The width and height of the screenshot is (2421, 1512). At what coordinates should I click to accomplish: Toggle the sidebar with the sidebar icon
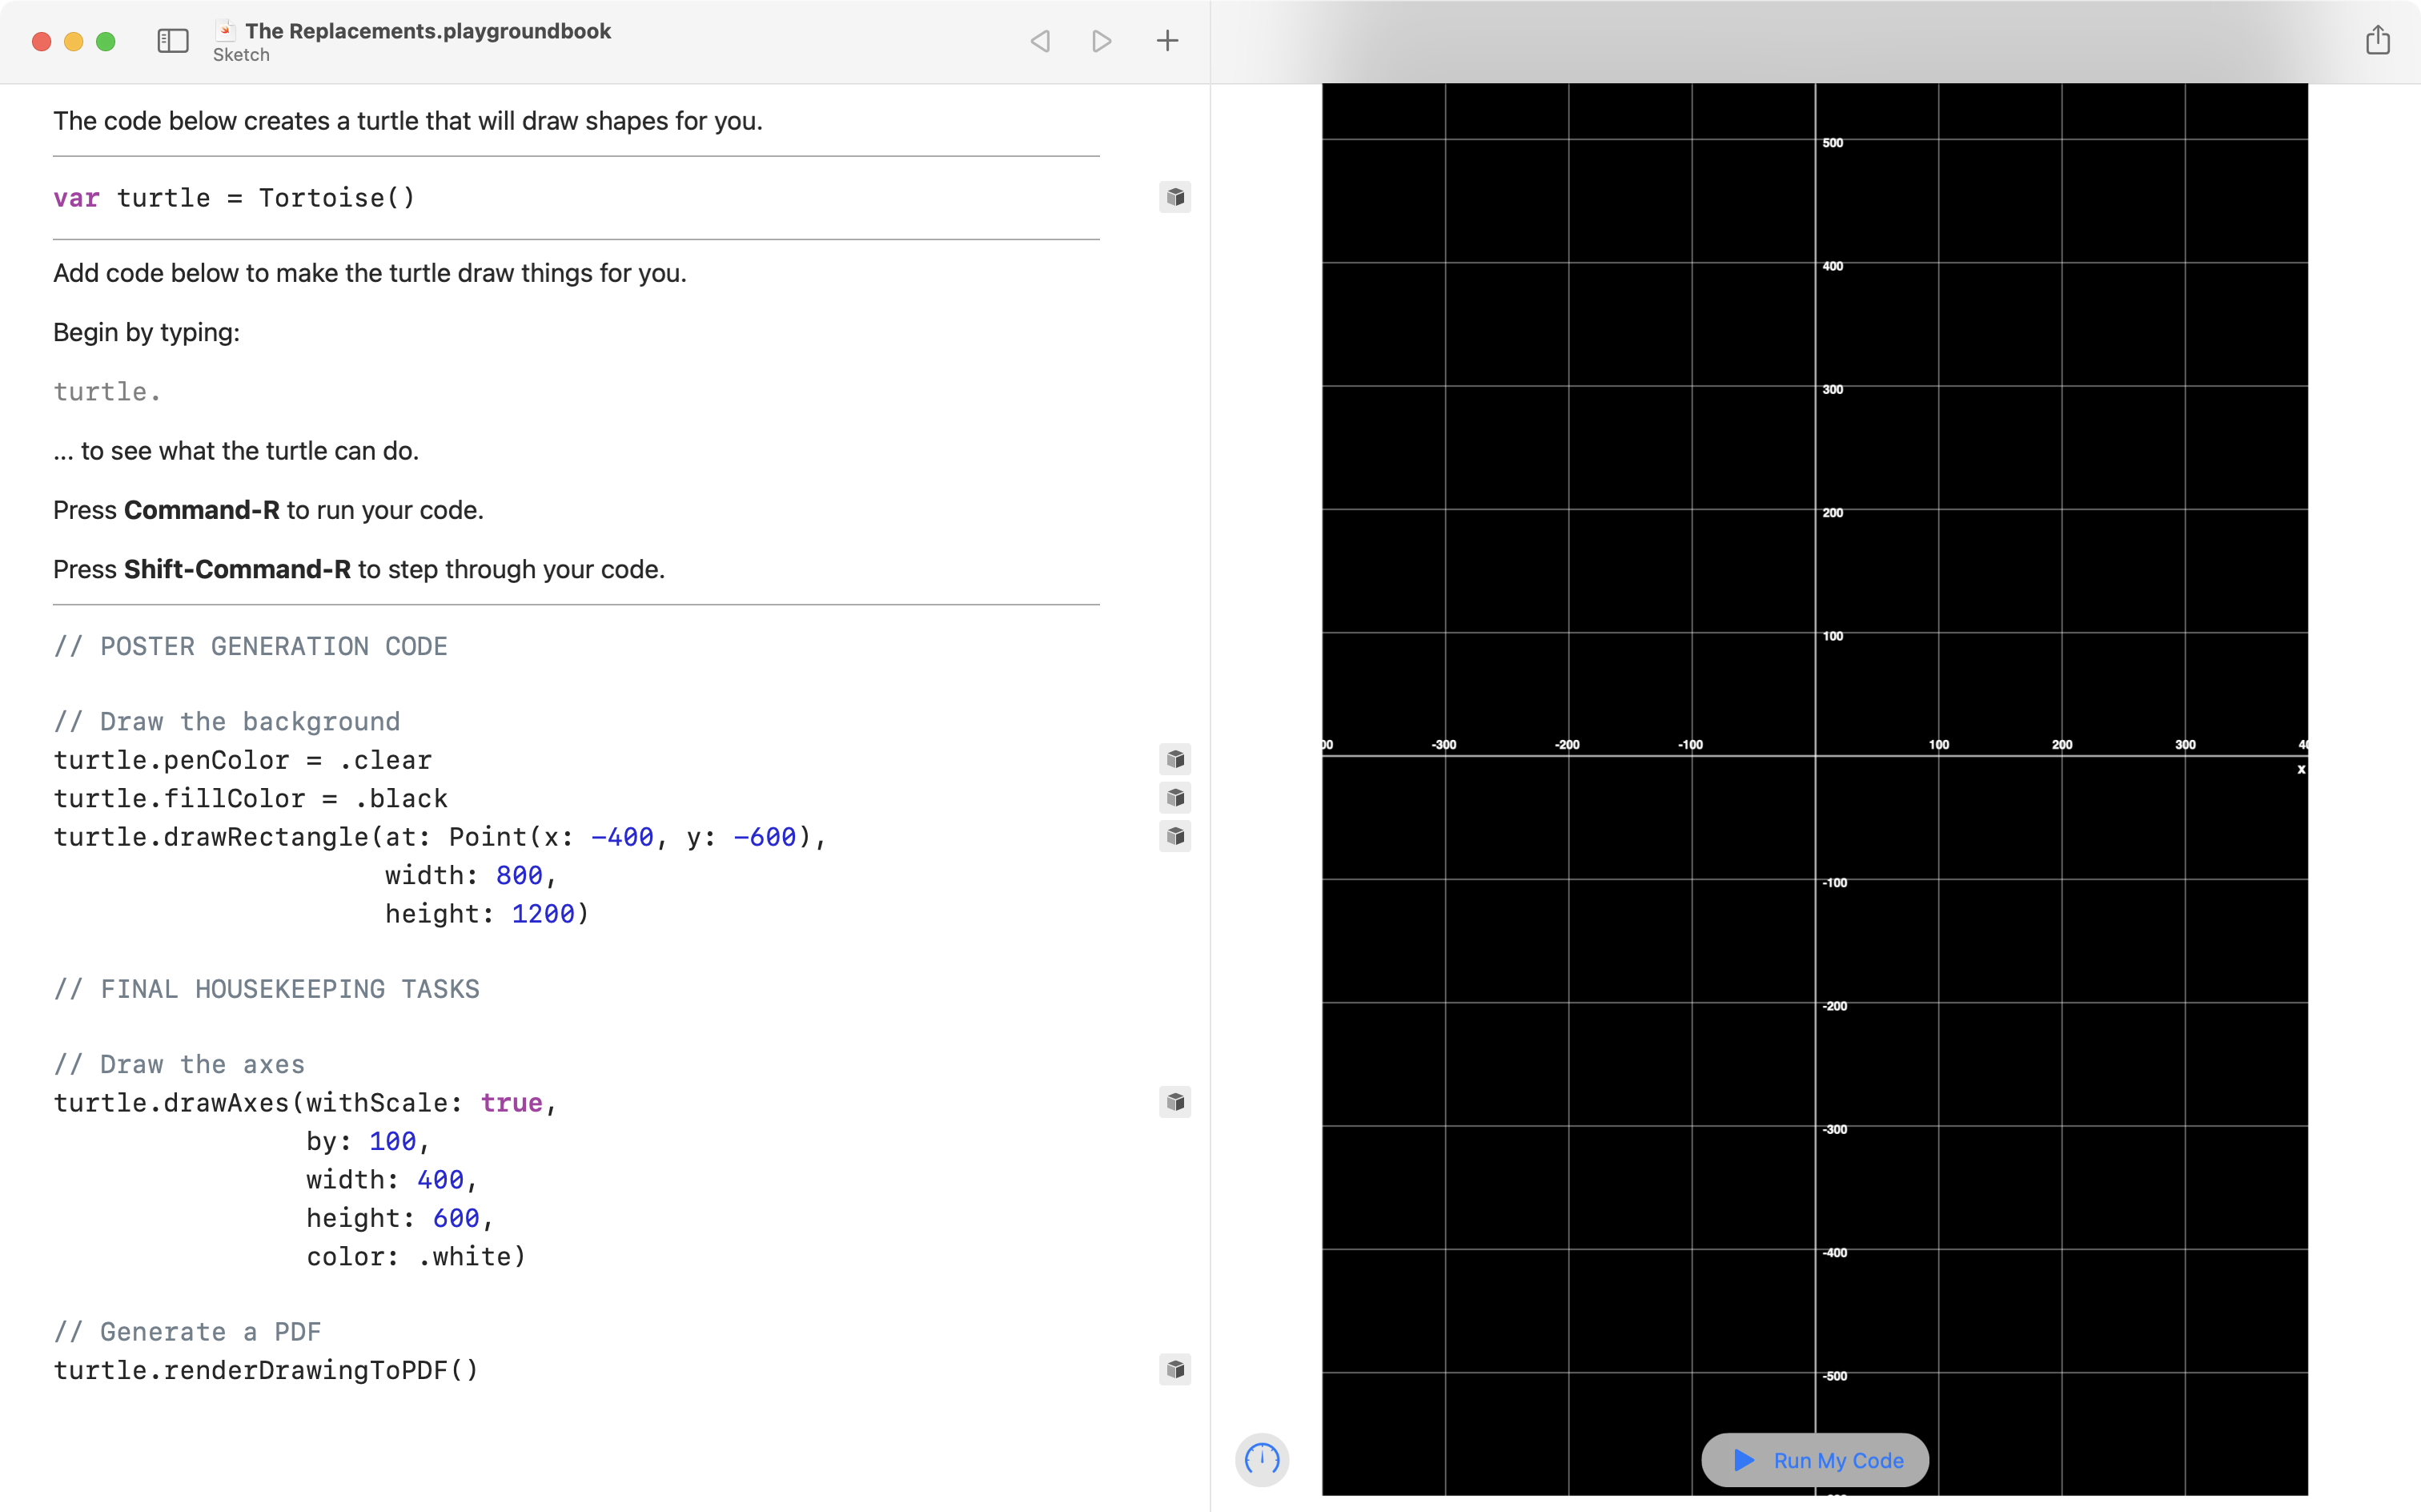click(172, 41)
